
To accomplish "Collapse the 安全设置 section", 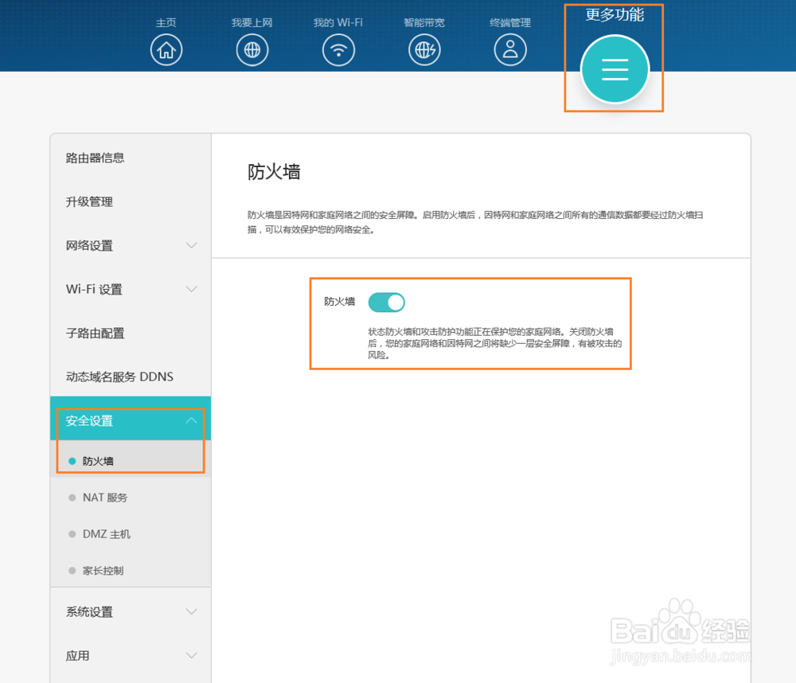I will click(191, 420).
